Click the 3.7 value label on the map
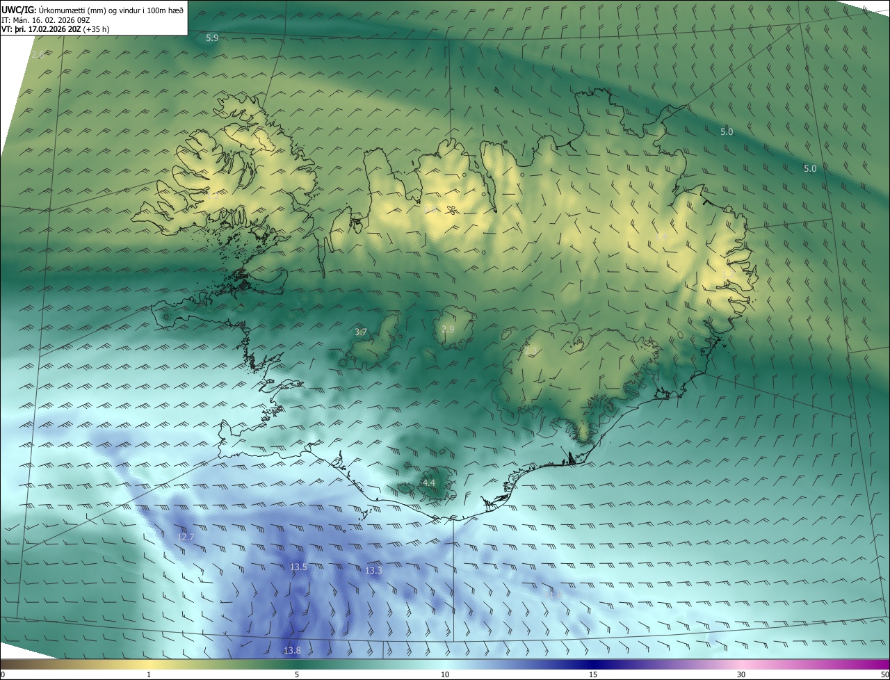Screen dimensions: 890x680 (x=361, y=332)
